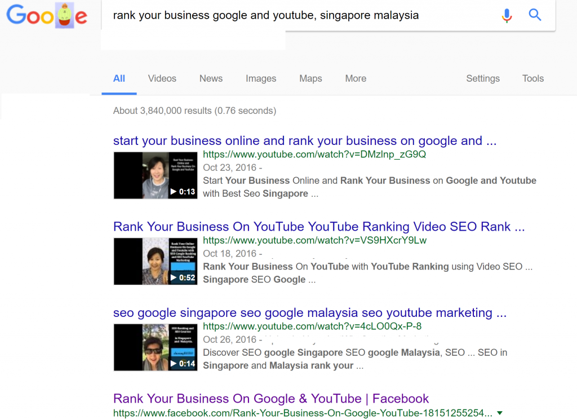Viewport: 577px width, 419px height.
Task: Click the VS9HXcrY9Lw YouTube URL
Action: [314, 240]
